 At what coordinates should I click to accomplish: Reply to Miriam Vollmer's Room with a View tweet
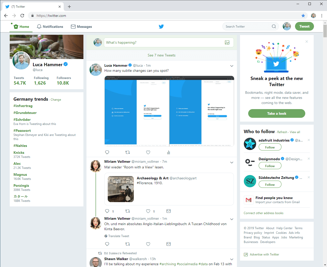tap(107, 211)
